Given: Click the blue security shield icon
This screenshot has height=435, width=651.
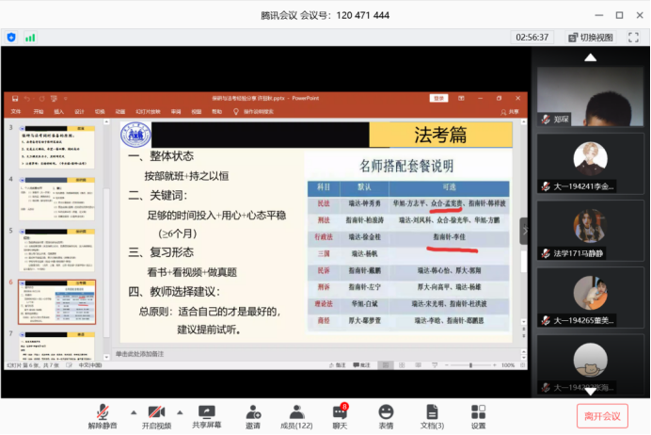Looking at the screenshot, I should click(11, 38).
